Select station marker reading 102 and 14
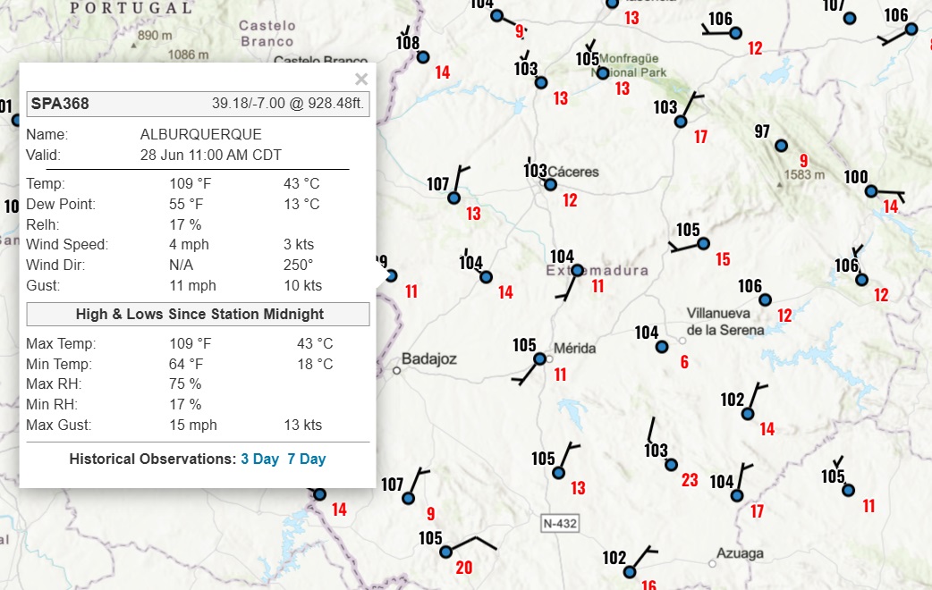This screenshot has height=590, width=932. pyautogui.click(x=748, y=414)
